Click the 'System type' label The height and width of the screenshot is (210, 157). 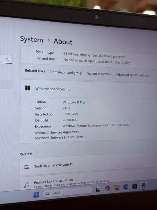pyautogui.click(x=45, y=52)
